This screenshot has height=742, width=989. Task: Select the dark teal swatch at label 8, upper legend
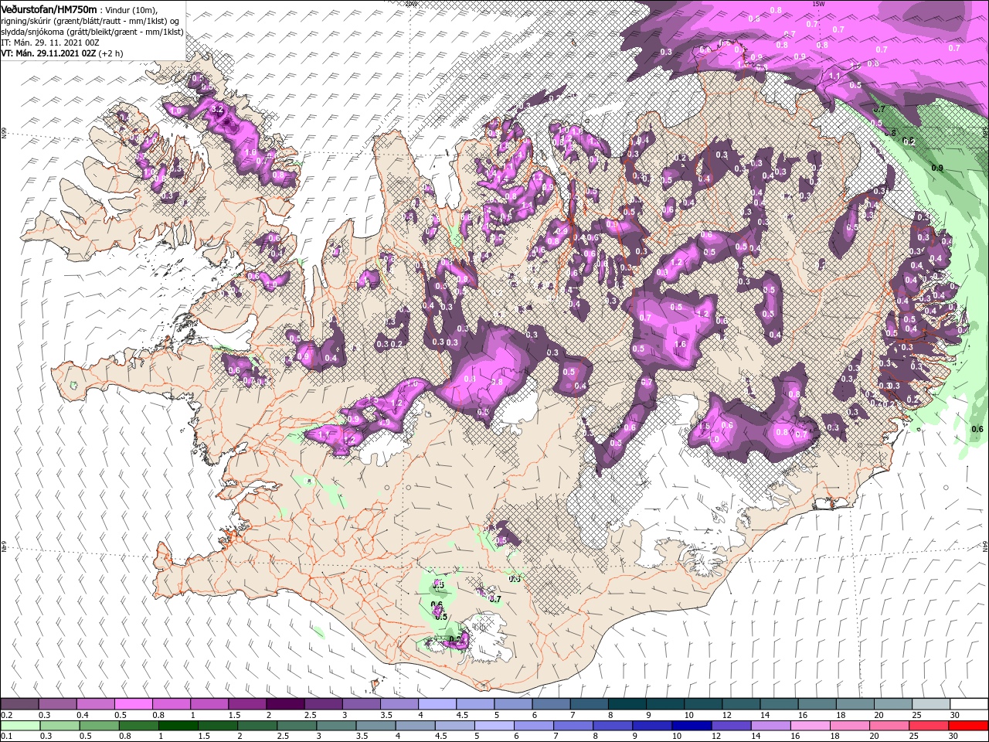(x=627, y=704)
